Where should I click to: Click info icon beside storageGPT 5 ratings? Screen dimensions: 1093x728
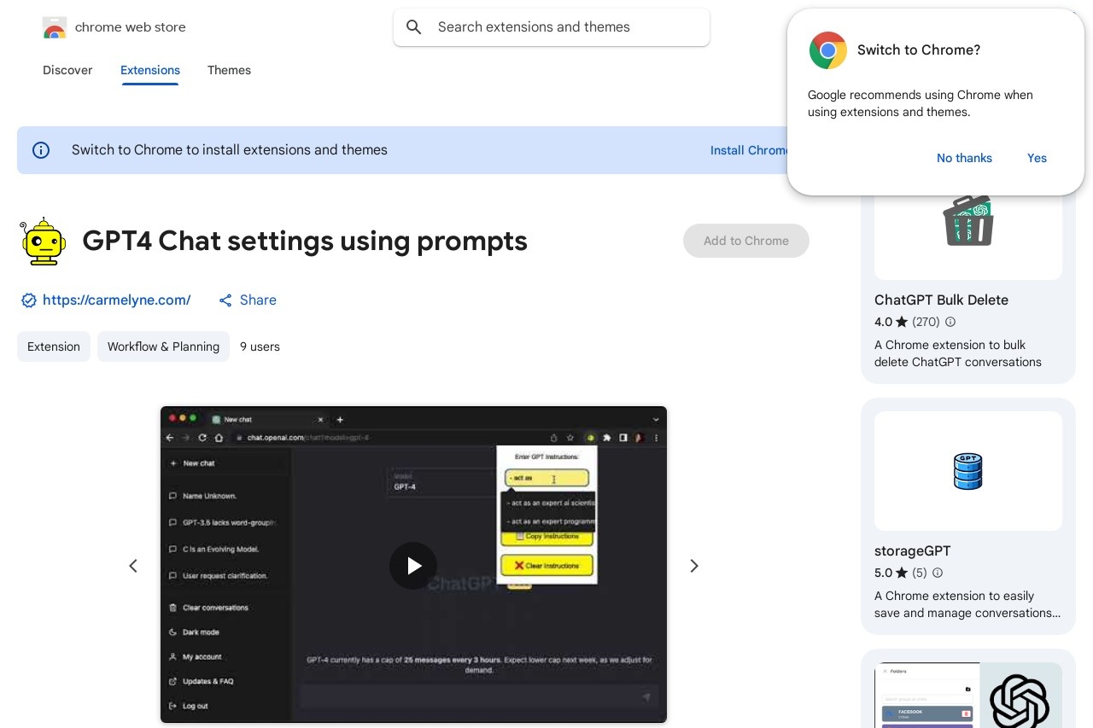click(x=938, y=574)
